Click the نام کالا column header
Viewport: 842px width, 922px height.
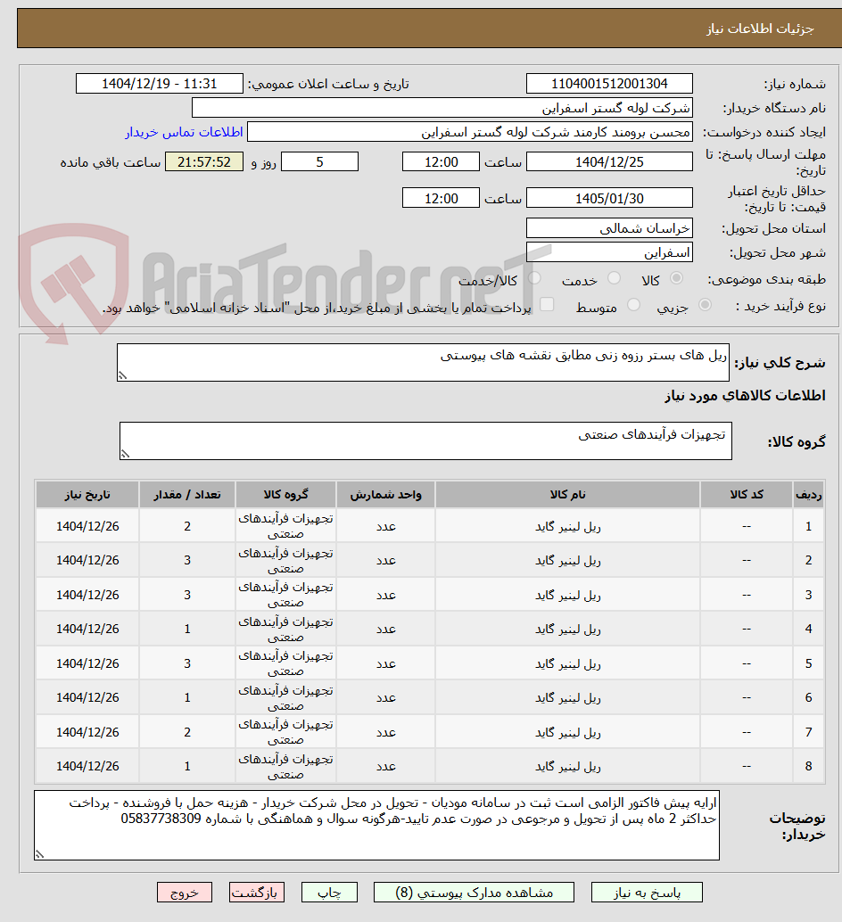coord(567,495)
